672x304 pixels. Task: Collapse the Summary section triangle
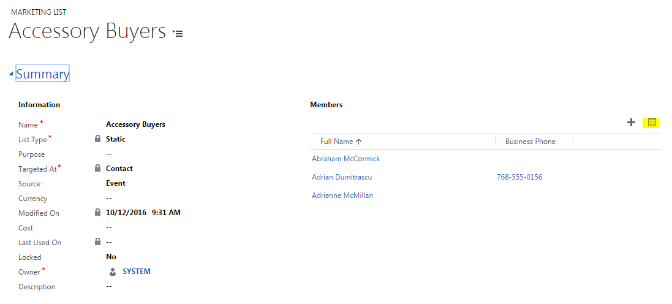pos(10,75)
